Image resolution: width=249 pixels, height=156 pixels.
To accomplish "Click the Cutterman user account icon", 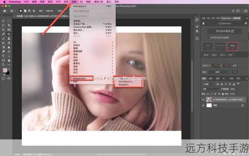I will (x=203, y=23).
